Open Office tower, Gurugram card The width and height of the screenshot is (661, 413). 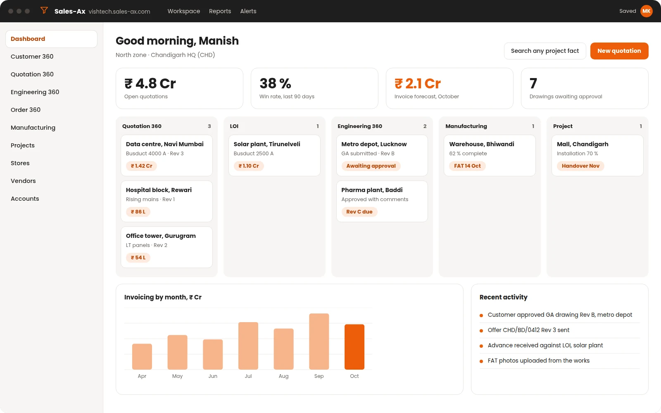pyautogui.click(x=166, y=247)
